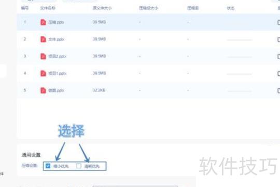Click the red PPT icon of 压缩.pptx

[43, 22]
